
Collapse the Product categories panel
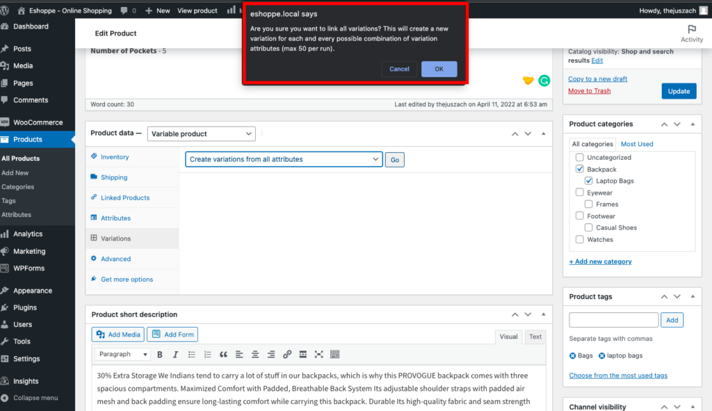[x=693, y=124]
